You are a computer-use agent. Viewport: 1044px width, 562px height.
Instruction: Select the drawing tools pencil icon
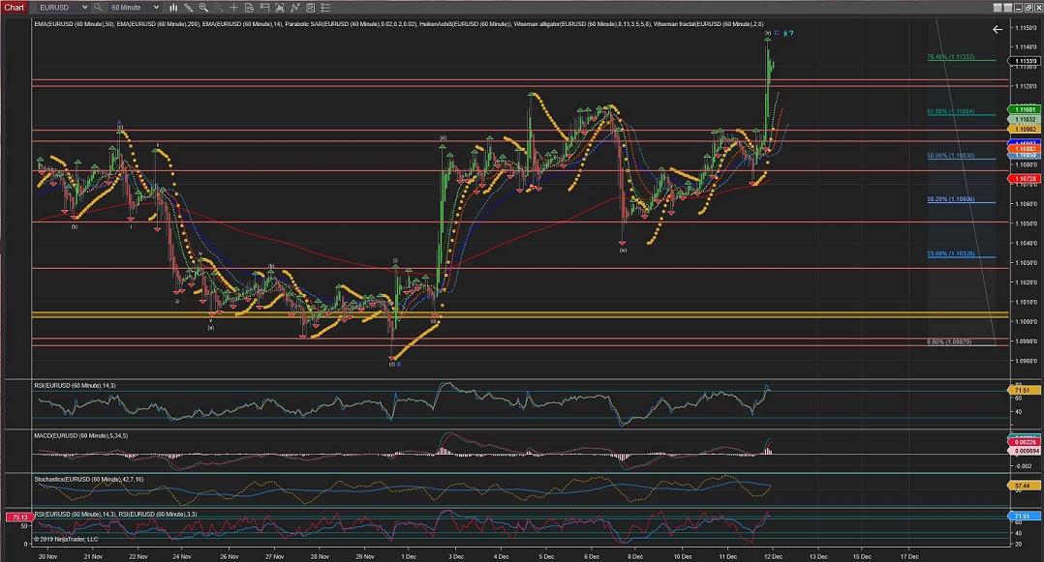pos(189,8)
